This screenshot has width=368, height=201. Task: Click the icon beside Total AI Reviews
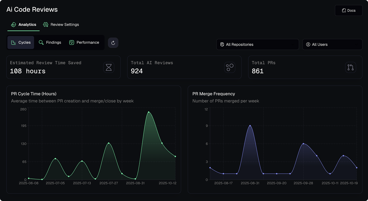click(230, 67)
